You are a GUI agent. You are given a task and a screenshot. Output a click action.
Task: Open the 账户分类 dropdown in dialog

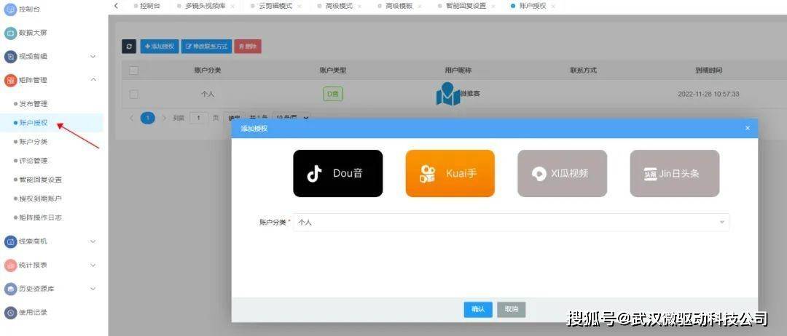coord(511,223)
